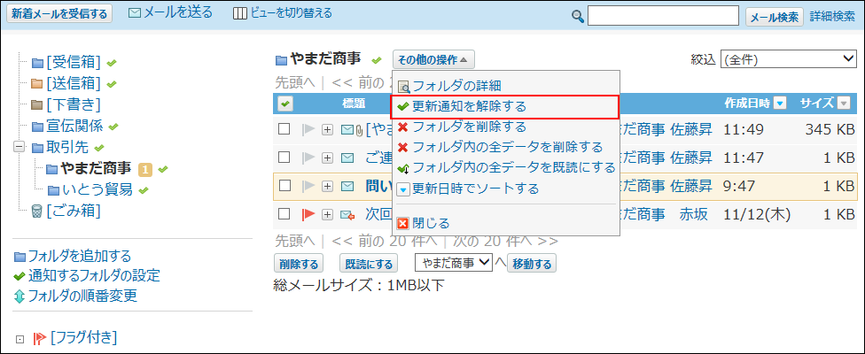The image size is (865, 354).
Task: Click unread badge 1 on やまだ商事
Action: [x=144, y=170]
